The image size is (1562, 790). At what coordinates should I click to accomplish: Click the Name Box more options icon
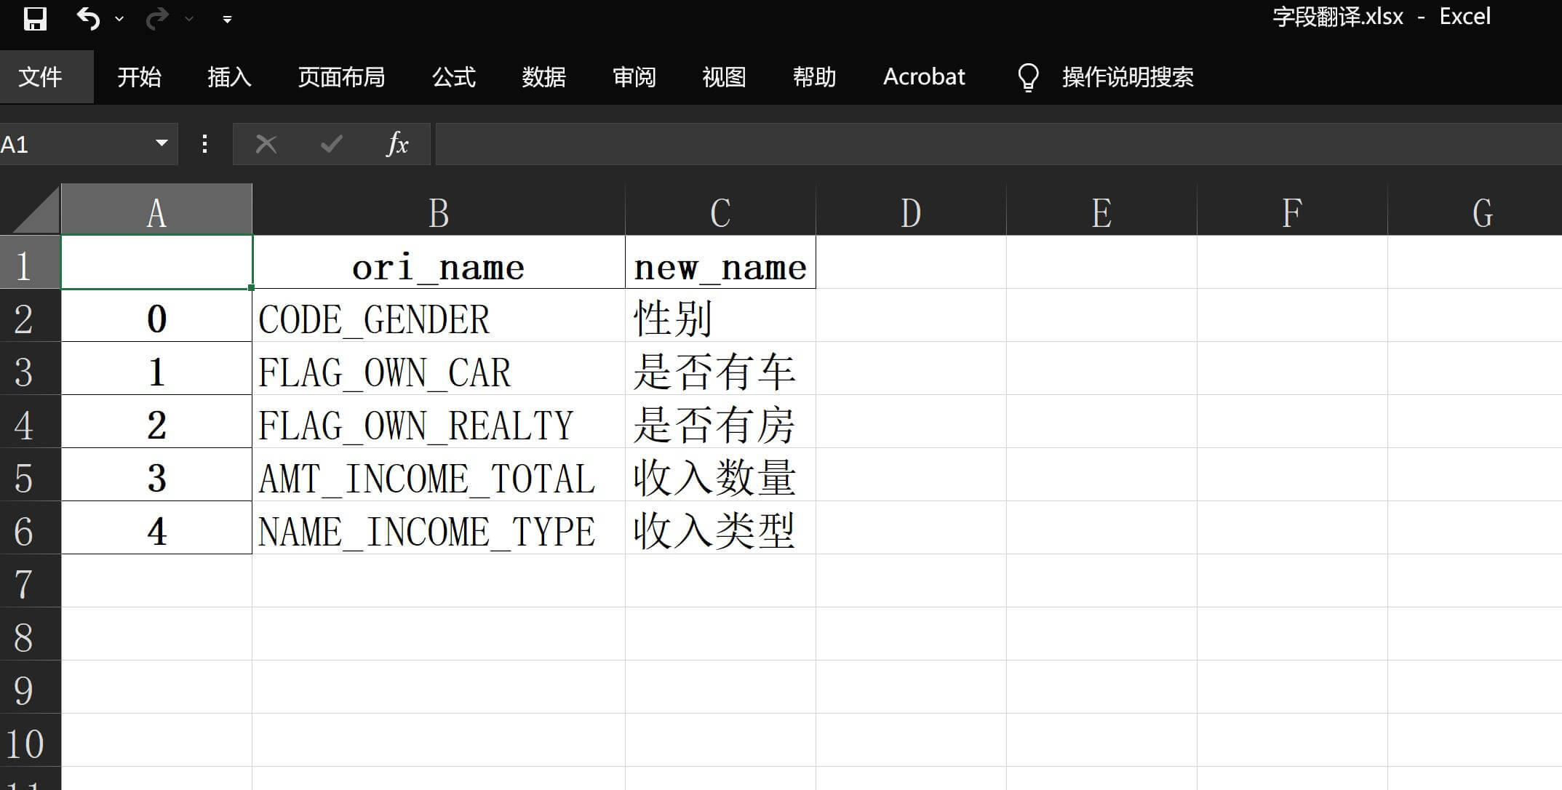(204, 143)
